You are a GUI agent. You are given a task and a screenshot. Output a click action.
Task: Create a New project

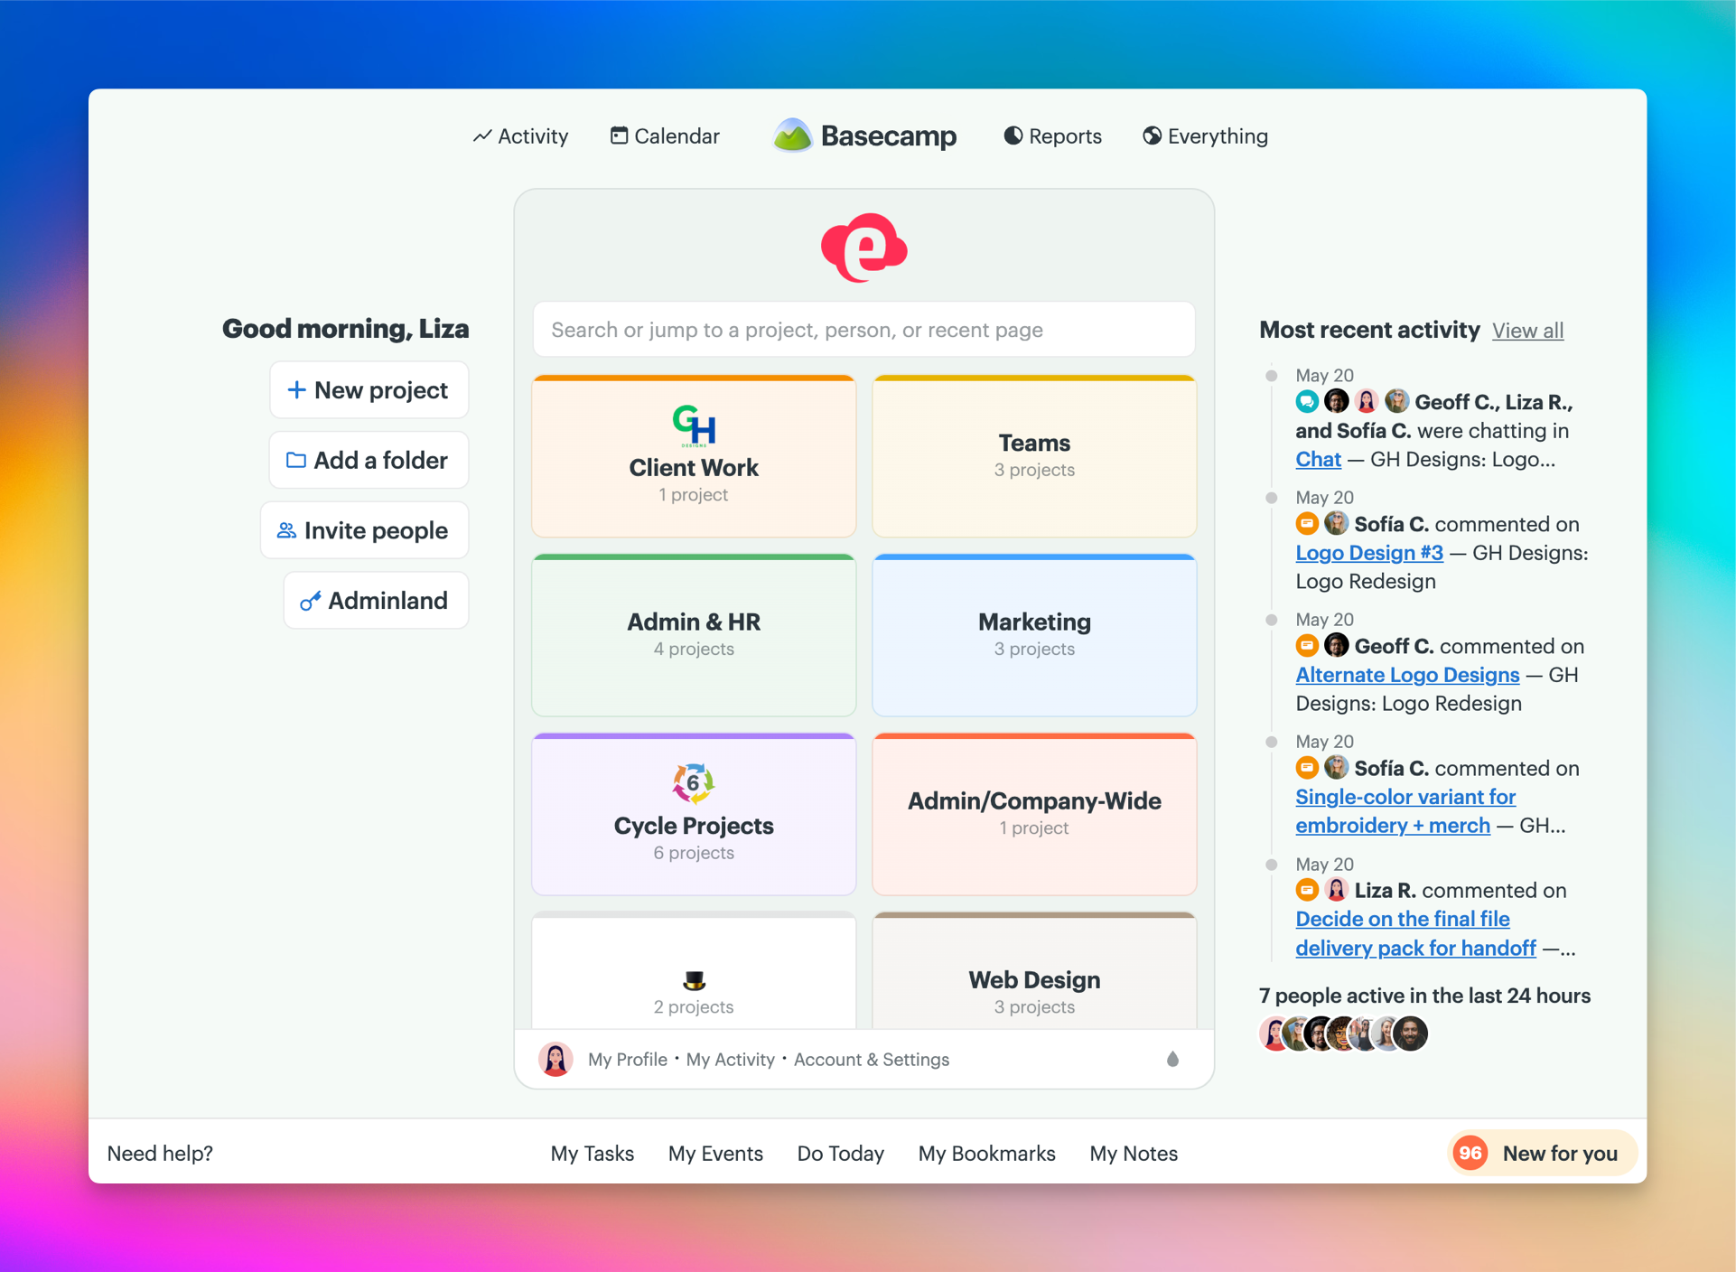pyautogui.click(x=369, y=390)
